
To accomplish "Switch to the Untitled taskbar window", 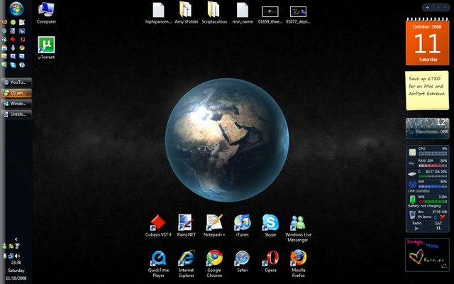I will pyautogui.click(x=16, y=114).
